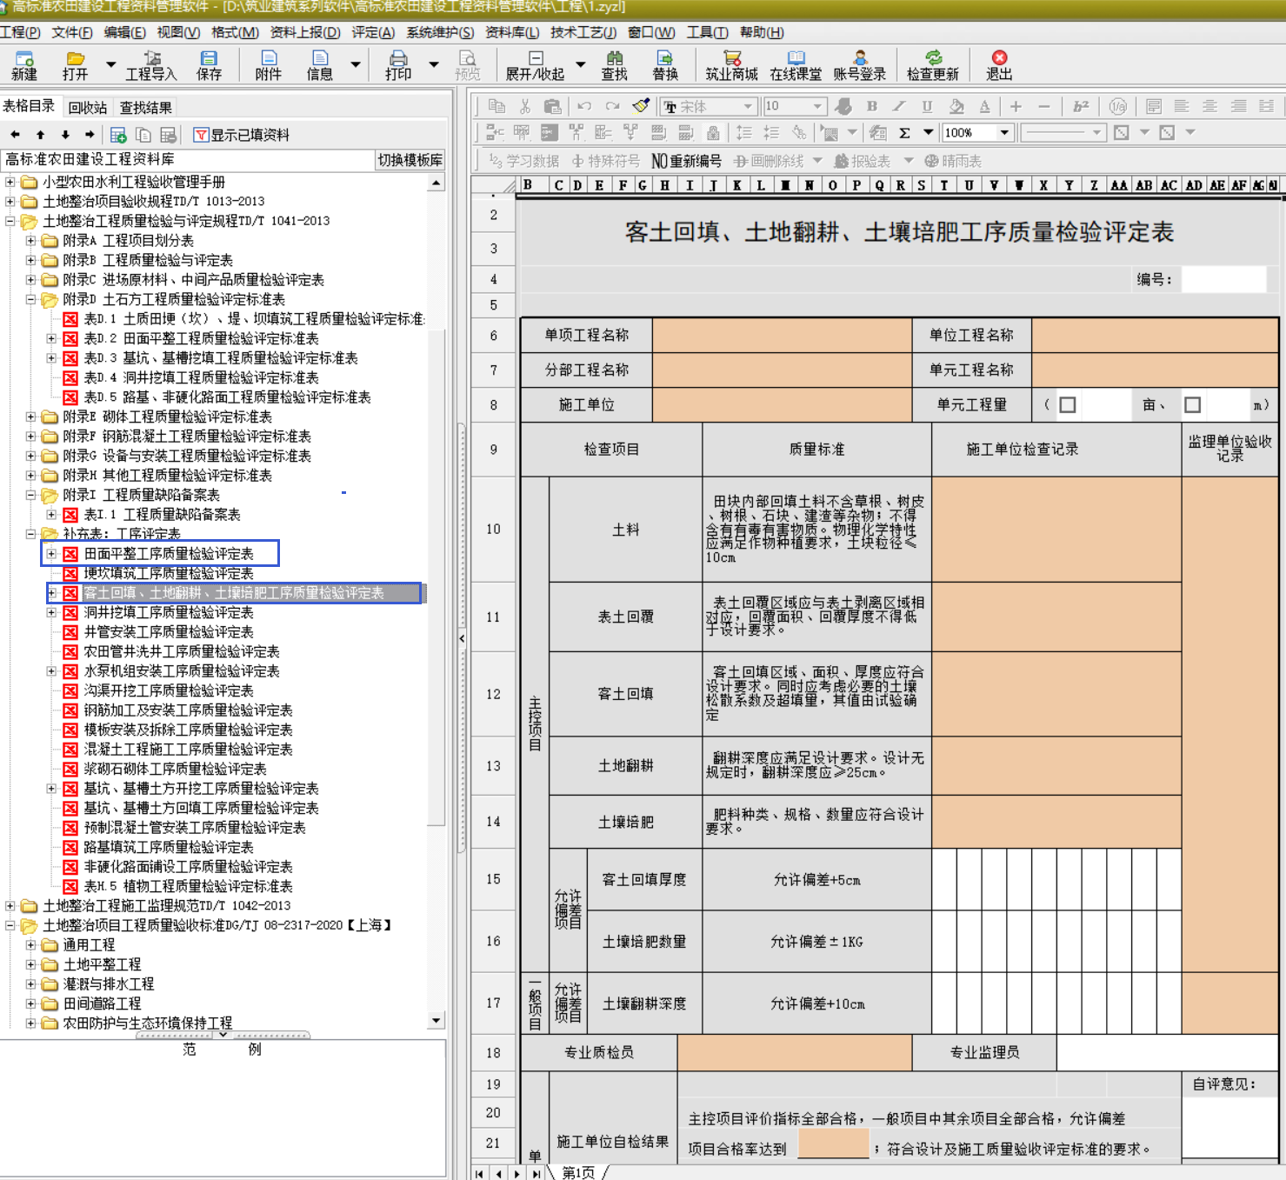Viewport: 1286px width, 1180px height.
Task: Click 施工单位 value cell
Action: tap(782, 404)
